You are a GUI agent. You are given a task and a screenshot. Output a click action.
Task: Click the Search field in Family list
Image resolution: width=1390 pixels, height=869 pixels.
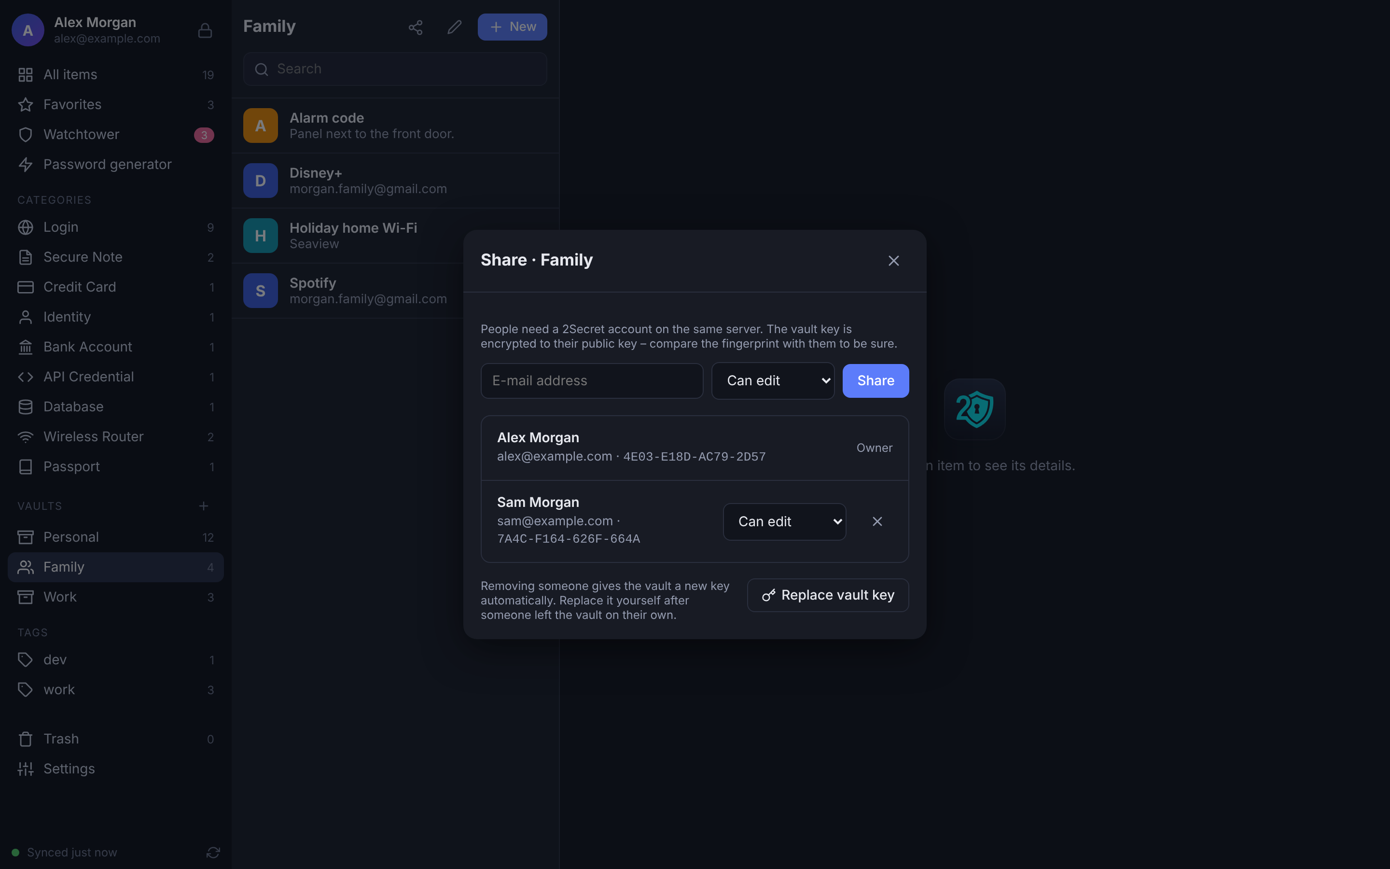(x=395, y=69)
